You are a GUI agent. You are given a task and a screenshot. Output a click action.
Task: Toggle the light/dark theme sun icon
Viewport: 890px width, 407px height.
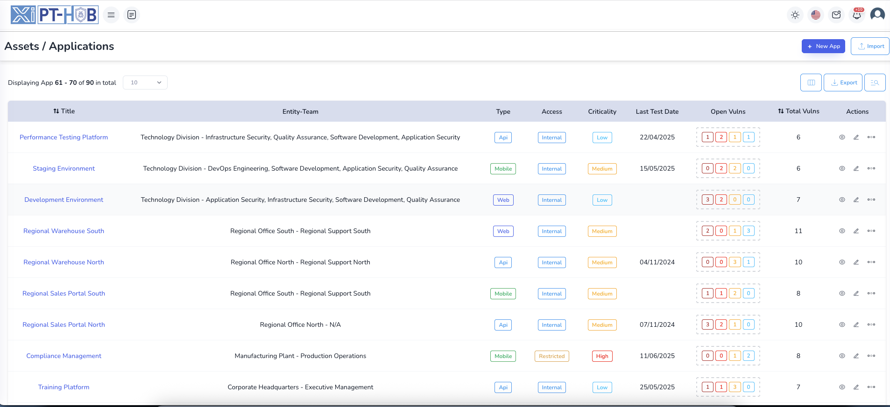pyautogui.click(x=795, y=15)
